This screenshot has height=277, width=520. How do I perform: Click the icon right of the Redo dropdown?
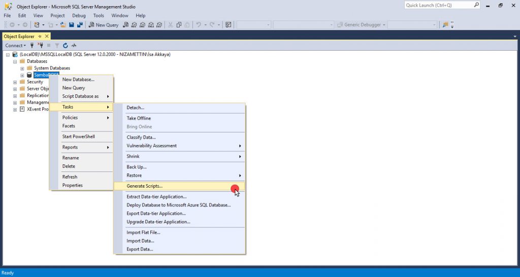click(228, 25)
